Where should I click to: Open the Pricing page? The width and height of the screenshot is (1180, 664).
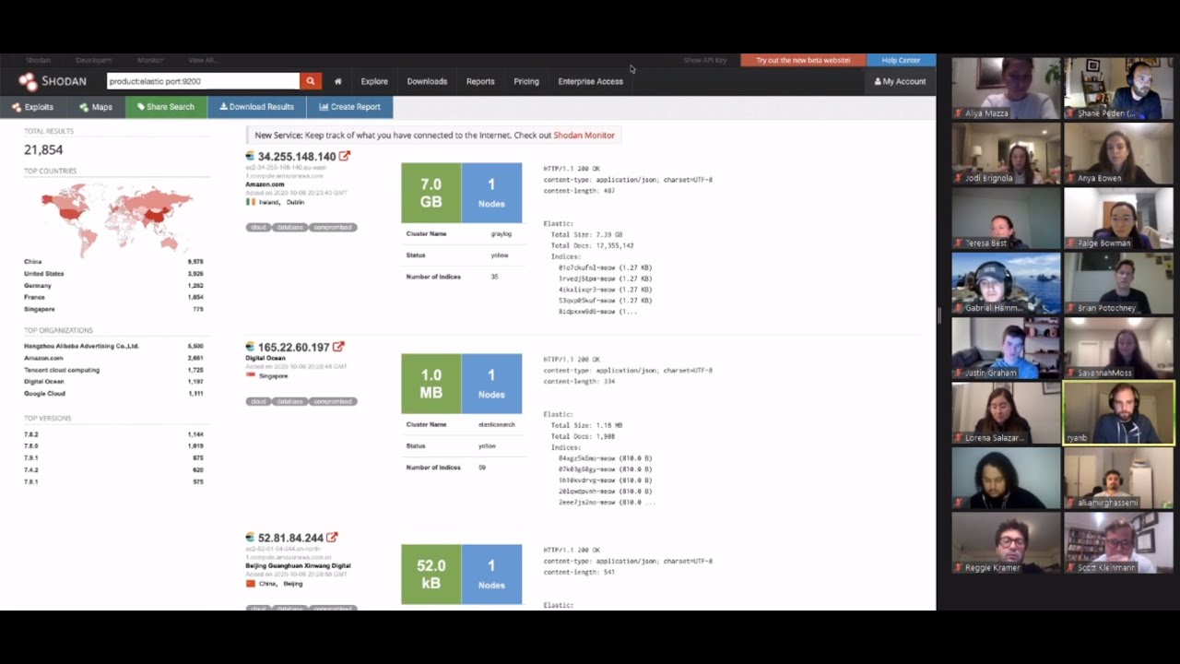tap(526, 81)
